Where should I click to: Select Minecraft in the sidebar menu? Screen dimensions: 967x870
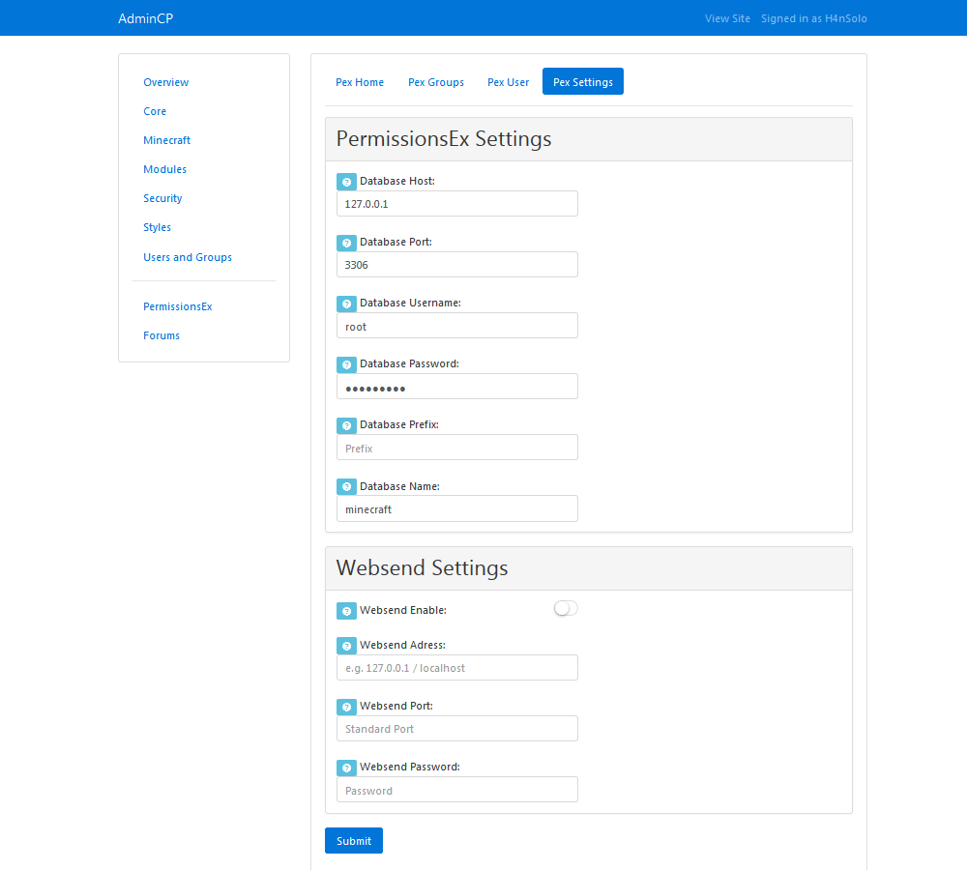point(166,140)
